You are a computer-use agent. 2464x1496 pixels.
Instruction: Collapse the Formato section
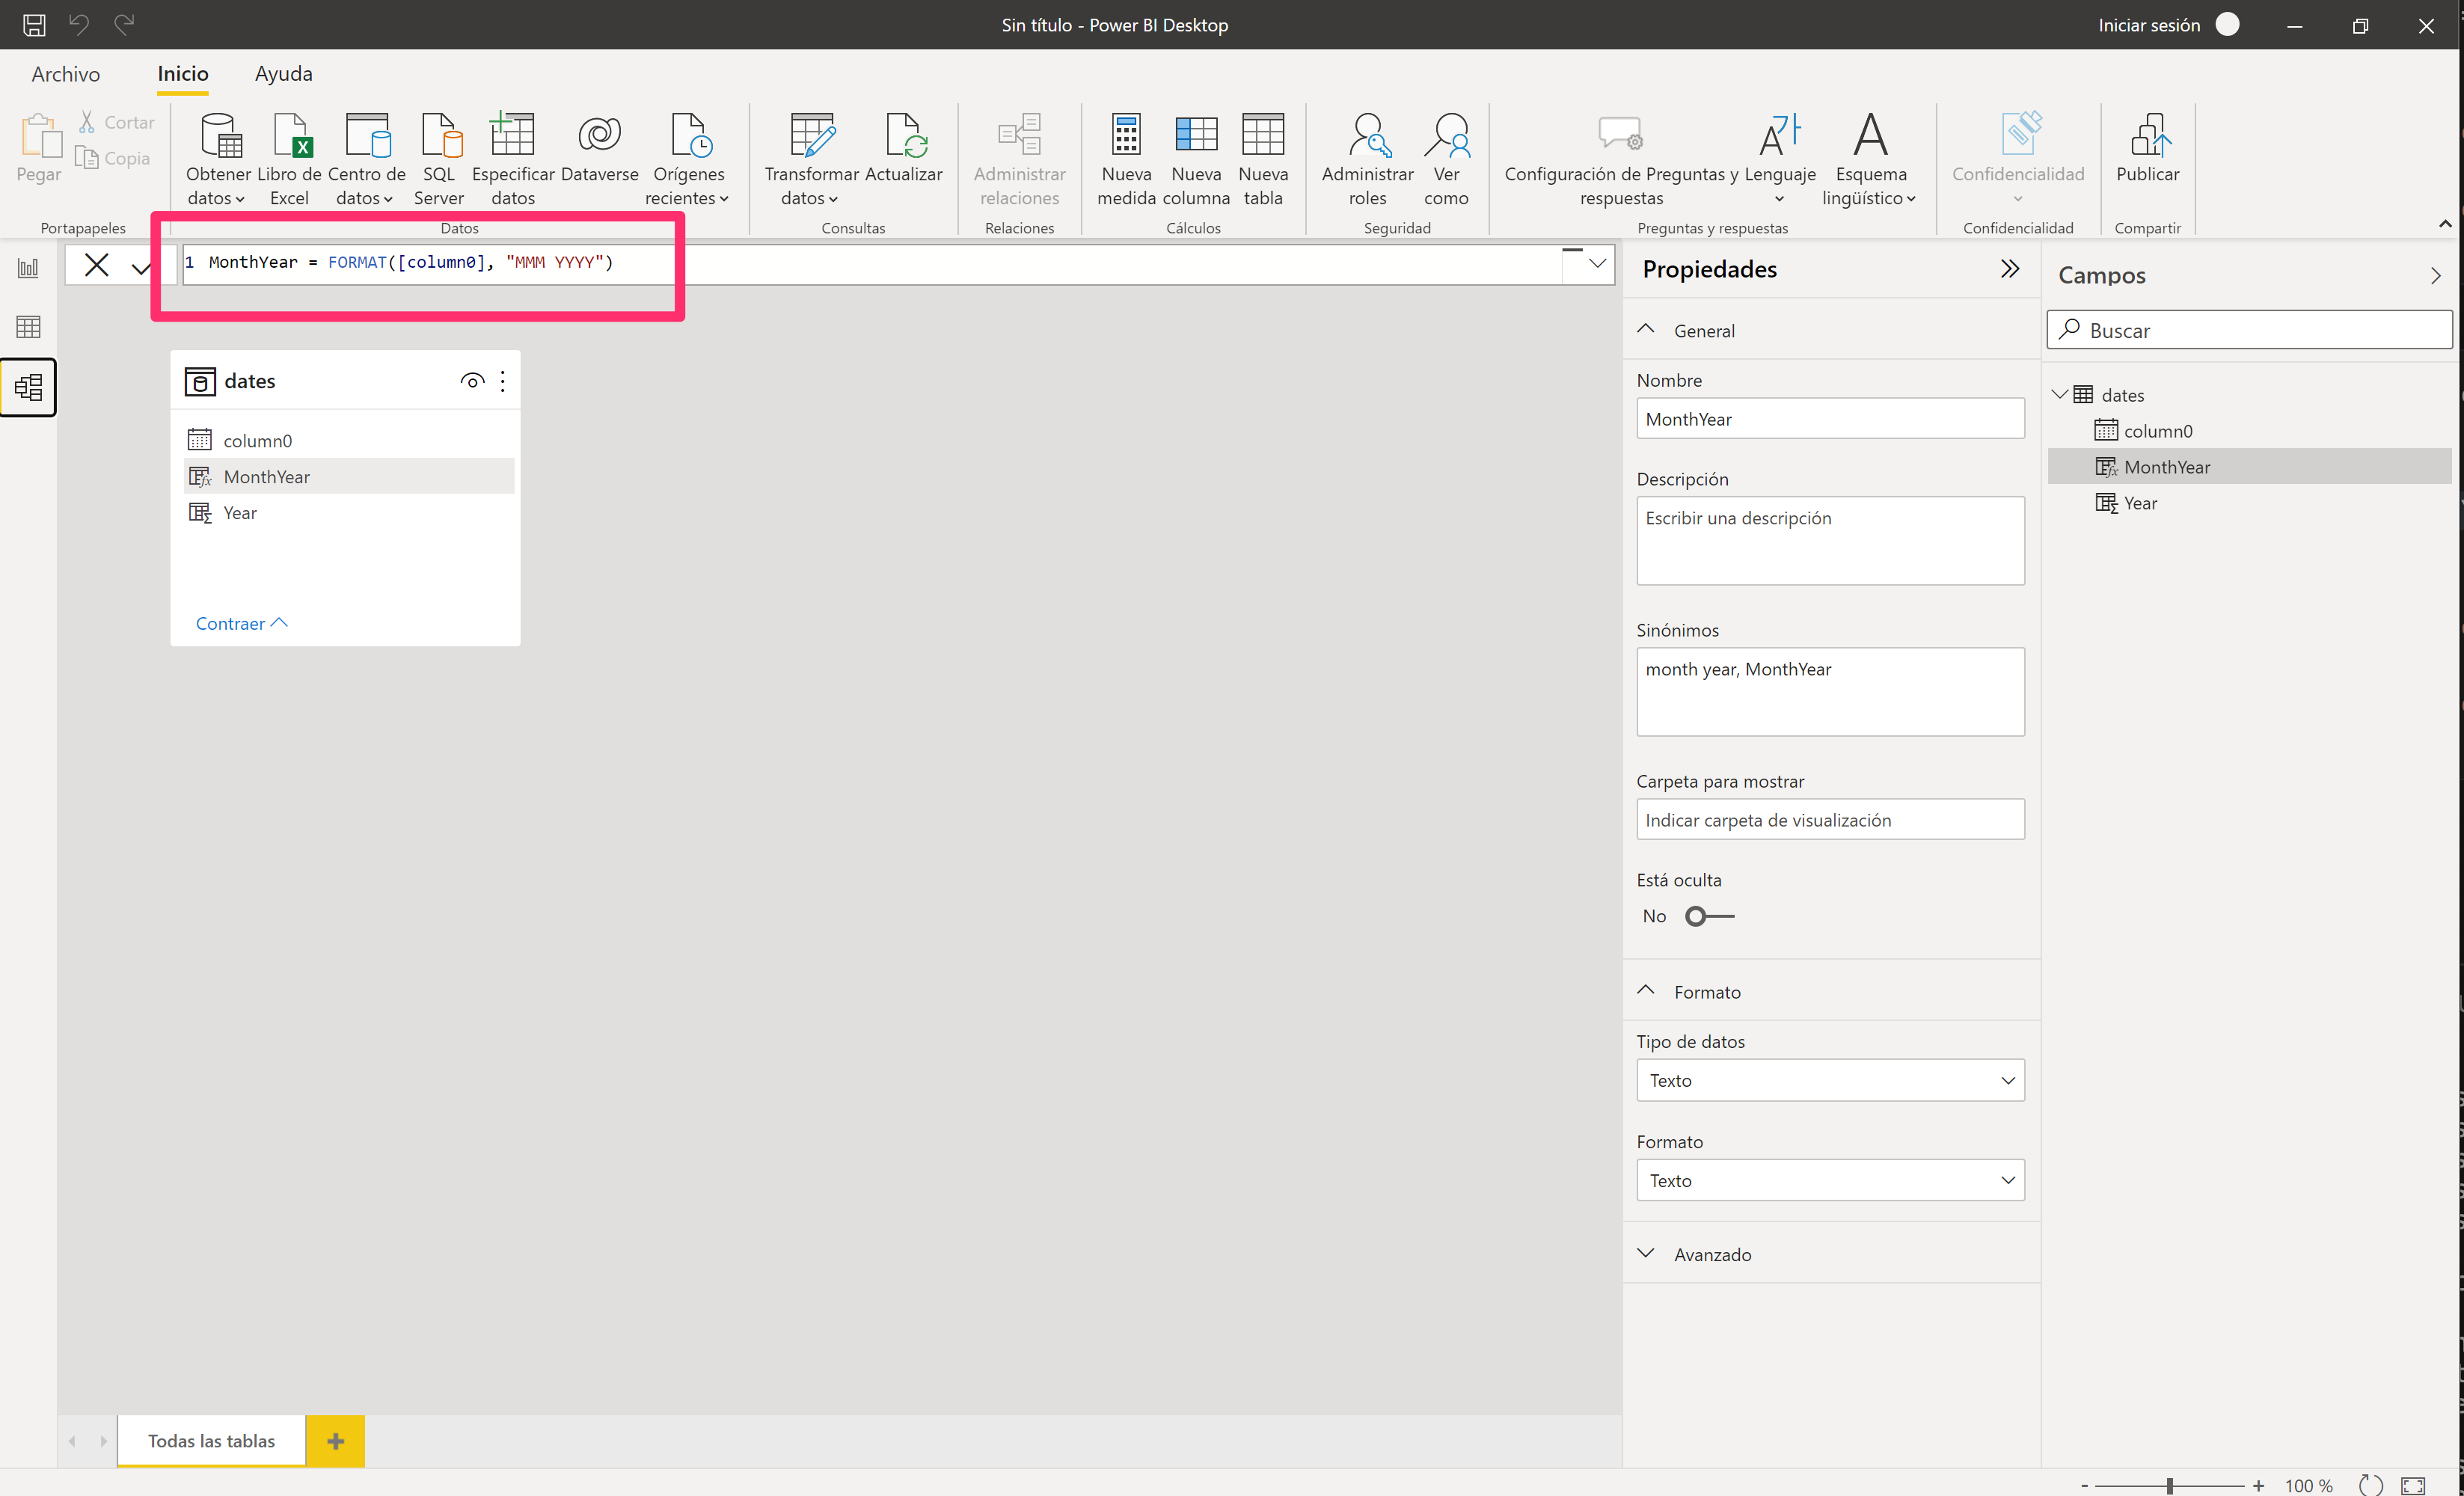pyautogui.click(x=1645, y=990)
